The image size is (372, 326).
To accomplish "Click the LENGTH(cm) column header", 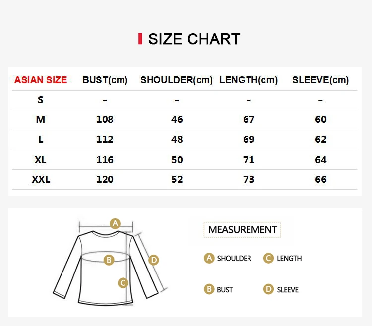I will [248, 80].
